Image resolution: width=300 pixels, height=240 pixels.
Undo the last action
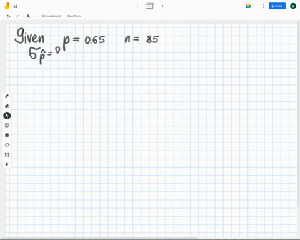[x=9, y=16]
